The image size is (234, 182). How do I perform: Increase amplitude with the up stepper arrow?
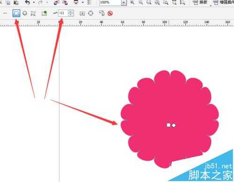[x=71, y=12]
